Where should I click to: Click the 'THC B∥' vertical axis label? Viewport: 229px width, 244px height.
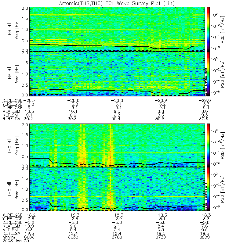coord(10,190)
